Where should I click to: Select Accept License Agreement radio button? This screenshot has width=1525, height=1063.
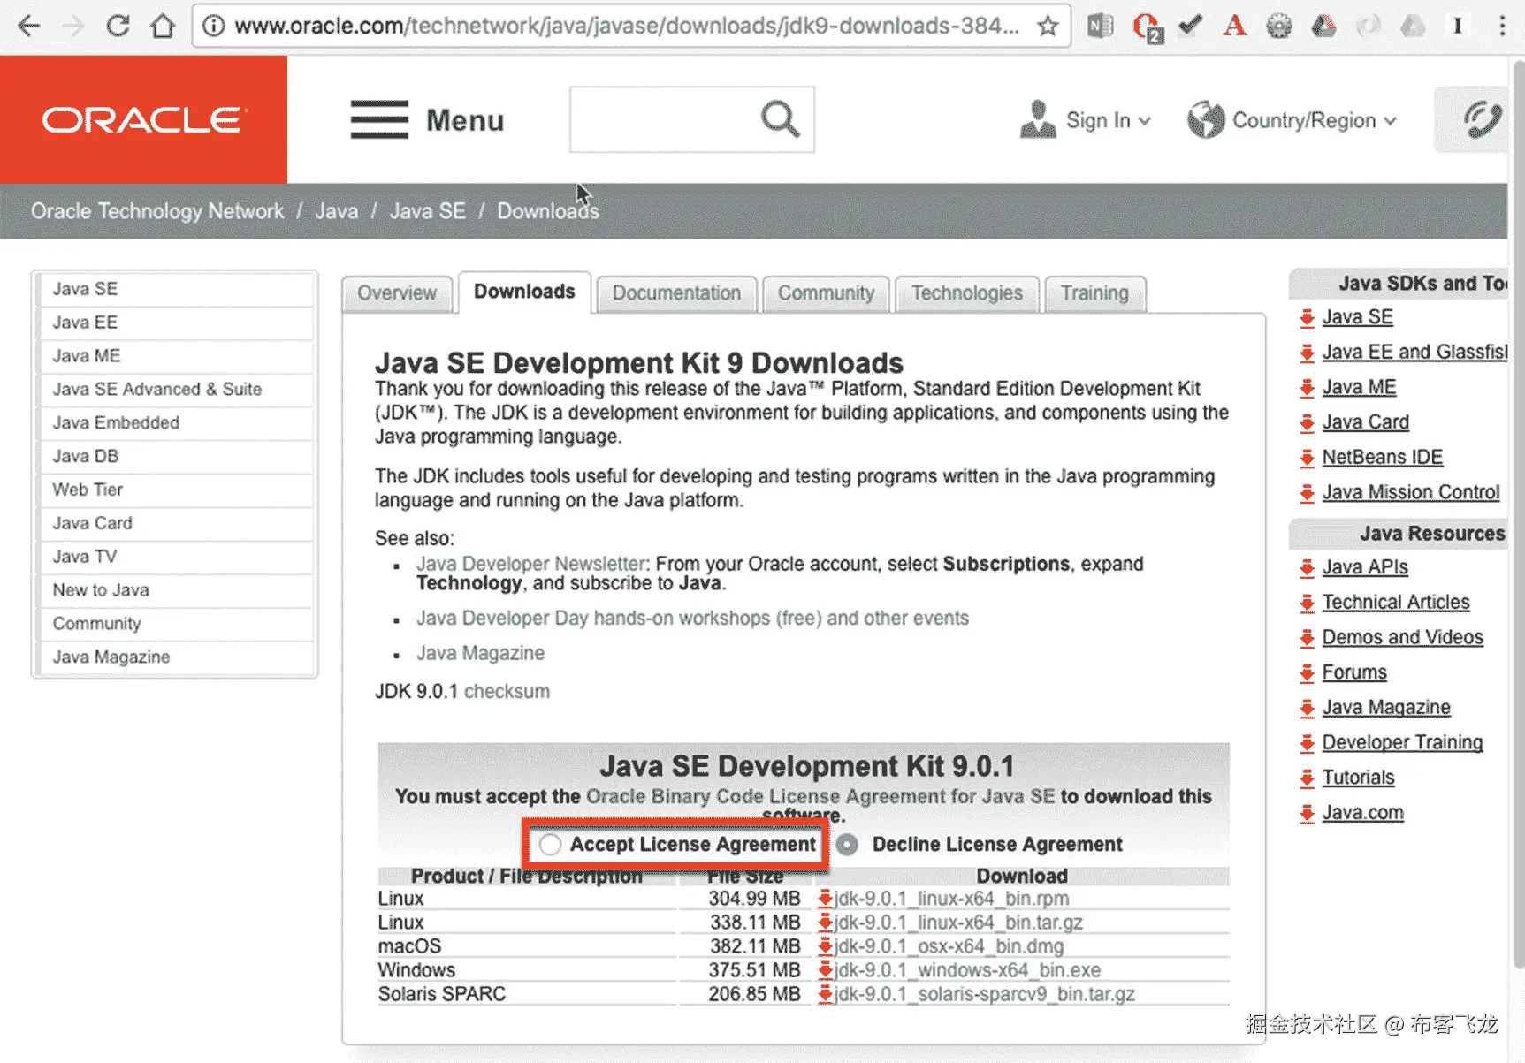click(550, 845)
